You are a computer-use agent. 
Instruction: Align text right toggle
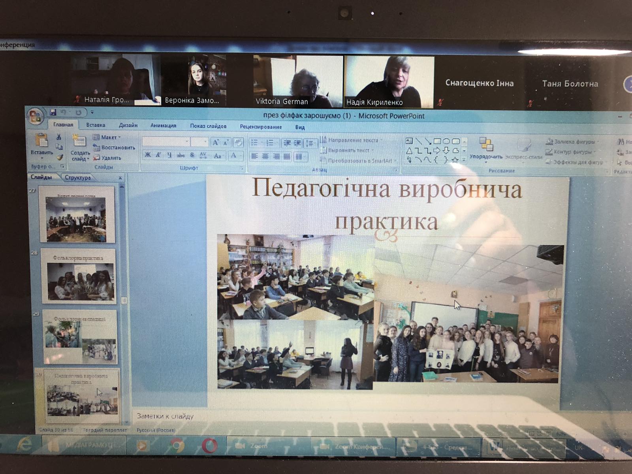276,157
